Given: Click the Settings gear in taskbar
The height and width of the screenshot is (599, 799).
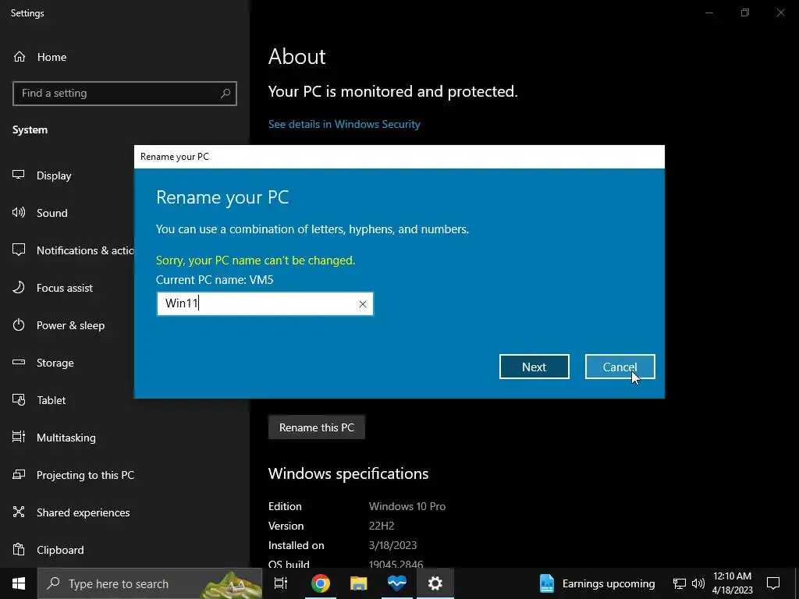Looking at the screenshot, I should (435, 583).
